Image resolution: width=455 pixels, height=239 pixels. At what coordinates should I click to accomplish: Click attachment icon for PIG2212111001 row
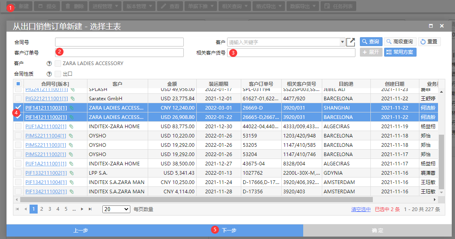click(72, 99)
